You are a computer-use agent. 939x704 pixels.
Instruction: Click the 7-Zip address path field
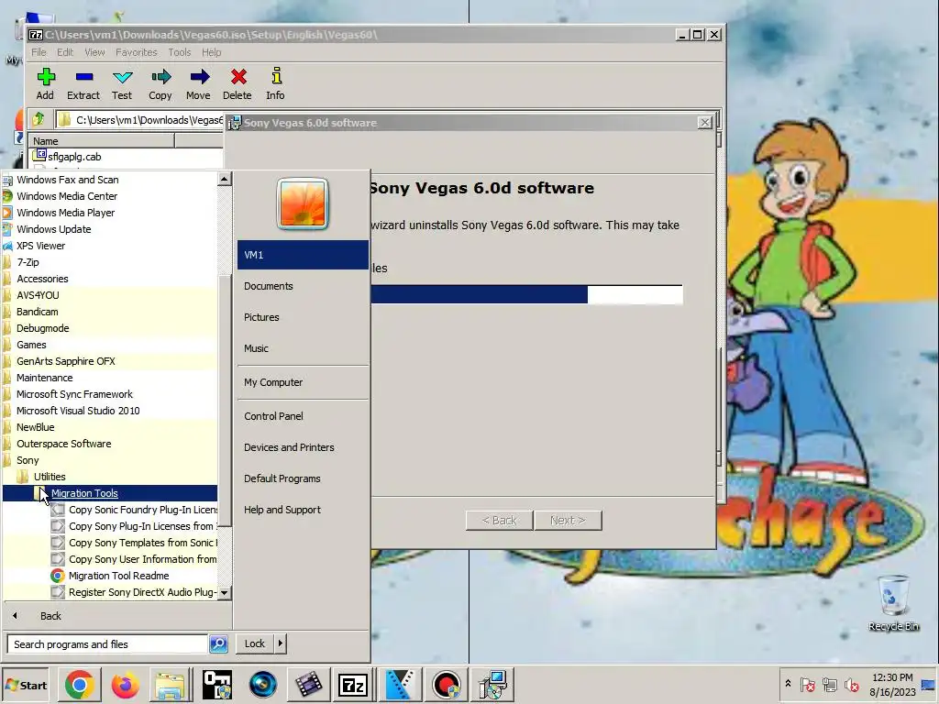coord(140,120)
